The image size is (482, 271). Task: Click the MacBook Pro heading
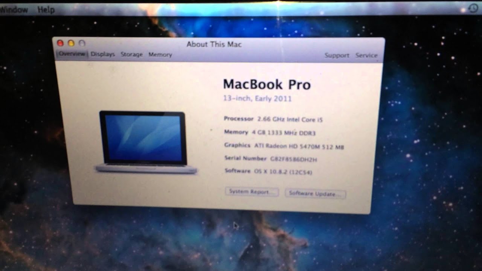click(267, 84)
